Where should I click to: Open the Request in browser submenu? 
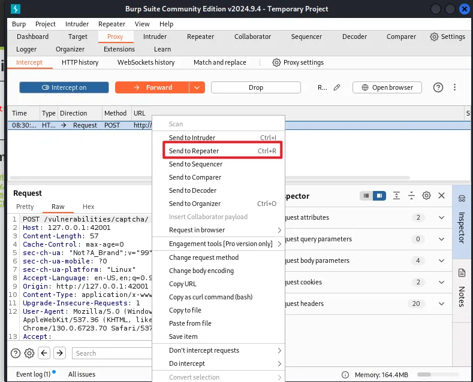[x=219, y=230]
